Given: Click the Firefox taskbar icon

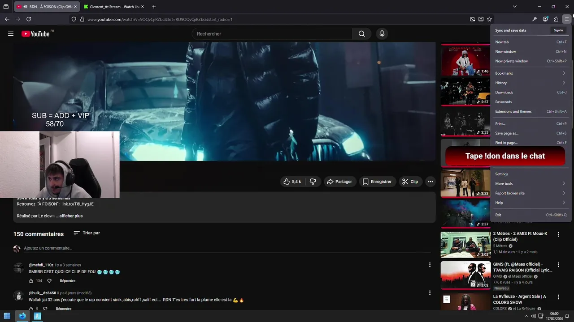Looking at the screenshot, I should pos(22,316).
